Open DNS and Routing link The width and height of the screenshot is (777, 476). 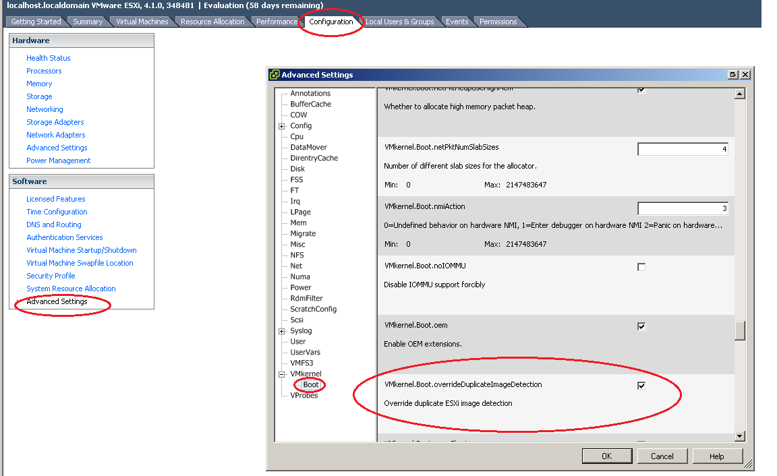pyautogui.click(x=54, y=225)
